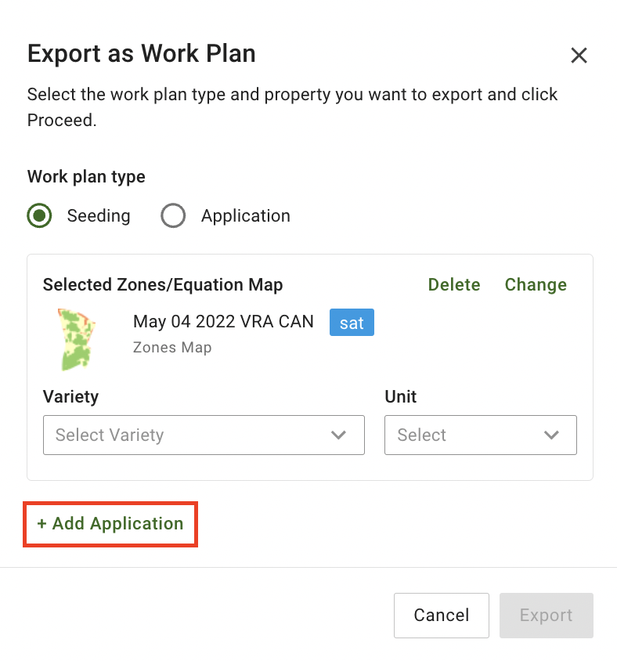Image resolution: width=617 pixels, height=661 pixels.
Task: Click the zones map thumbnail image
Action: point(76,338)
